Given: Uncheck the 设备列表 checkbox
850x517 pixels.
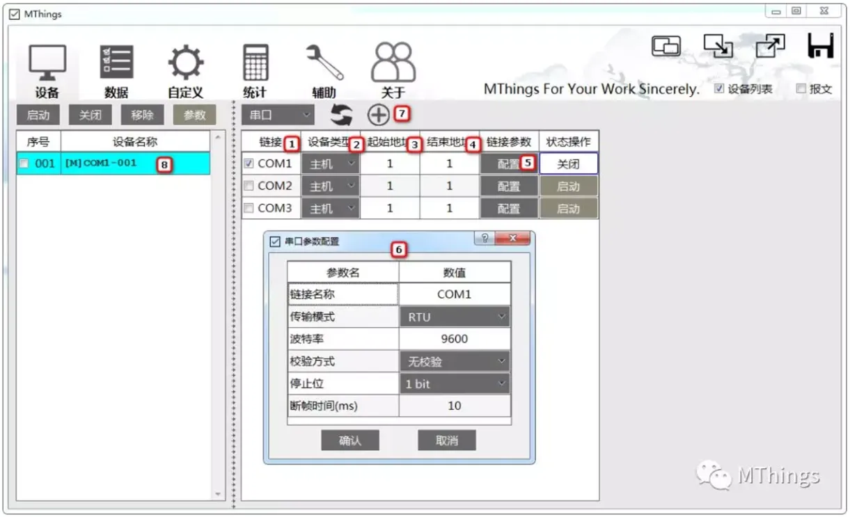Looking at the screenshot, I should (718, 88).
